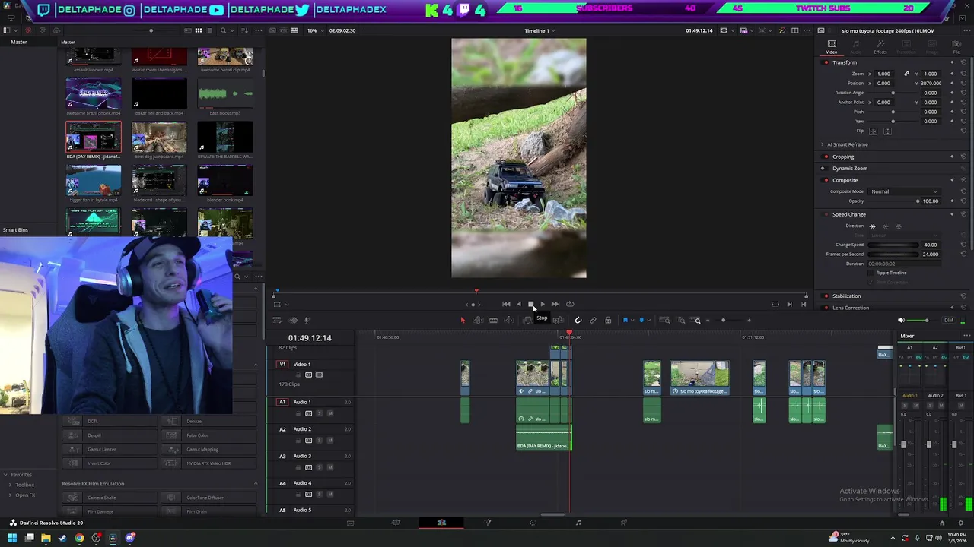Viewport: 974px width, 547px height.
Task: Expand the Toolbox tree item
Action: click(11, 485)
